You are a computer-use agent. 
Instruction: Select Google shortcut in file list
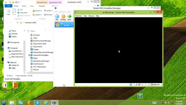click(x=35, y=49)
